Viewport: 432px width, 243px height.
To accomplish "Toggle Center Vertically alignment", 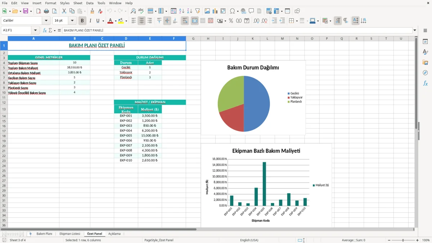I will coord(167,21).
